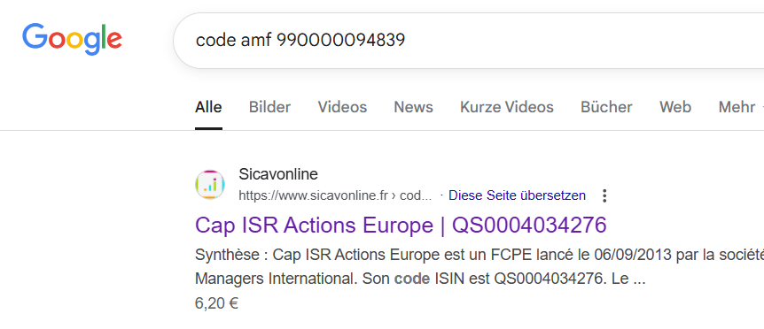Select the Alle results tab
The image size is (764, 329).
[208, 107]
